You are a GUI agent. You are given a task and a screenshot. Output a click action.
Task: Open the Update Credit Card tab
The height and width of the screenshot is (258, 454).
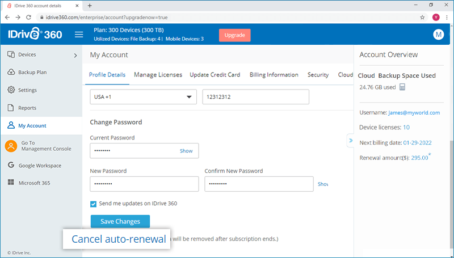[x=215, y=75]
